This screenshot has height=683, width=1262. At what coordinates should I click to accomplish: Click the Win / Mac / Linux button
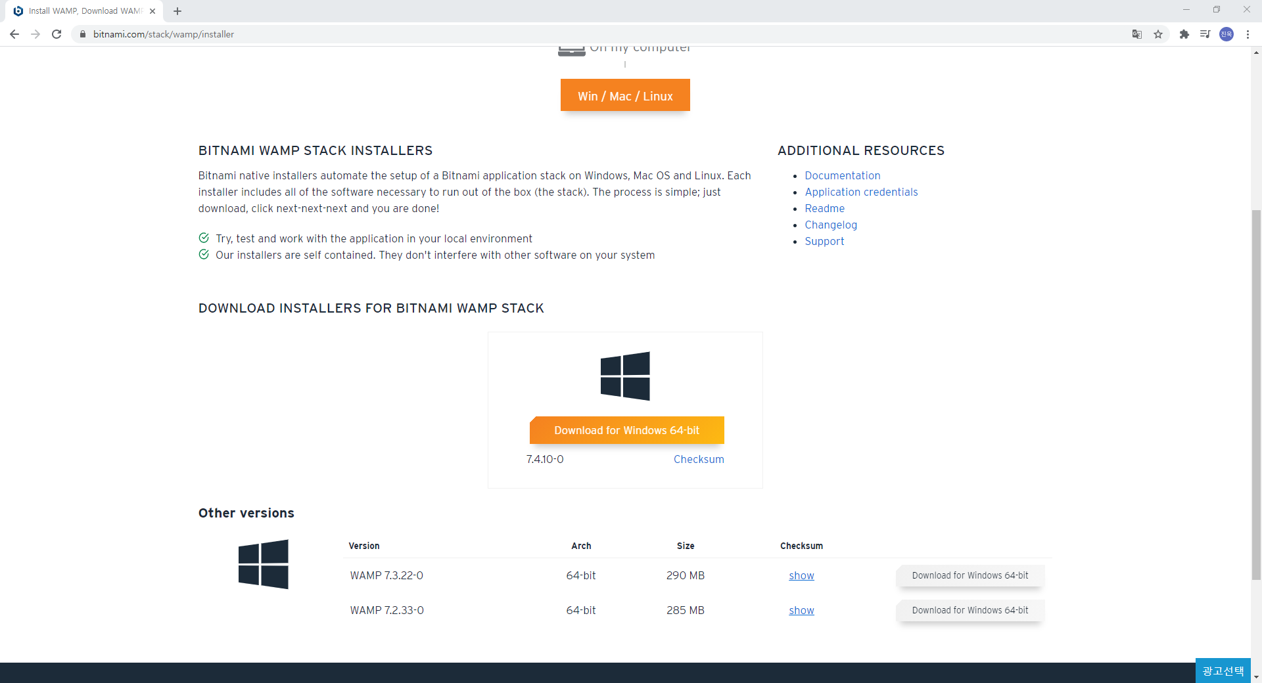[x=625, y=95]
